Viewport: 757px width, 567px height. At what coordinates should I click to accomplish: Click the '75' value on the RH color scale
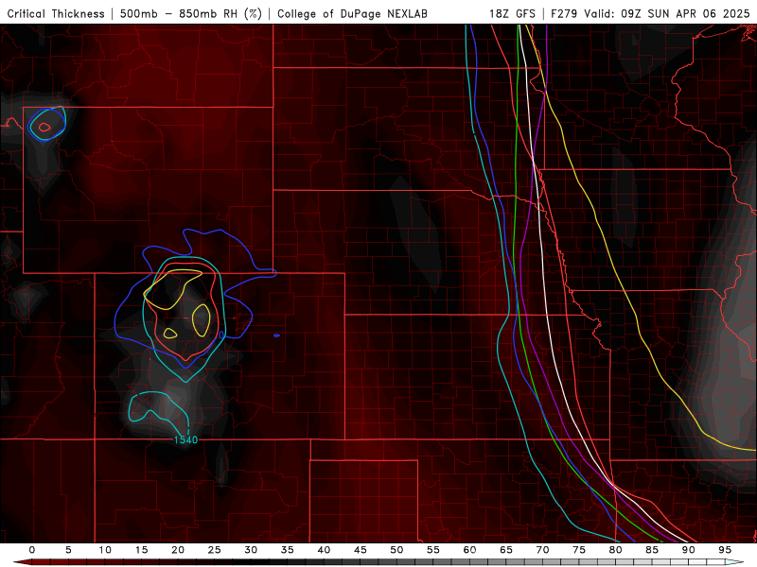pyautogui.click(x=579, y=550)
